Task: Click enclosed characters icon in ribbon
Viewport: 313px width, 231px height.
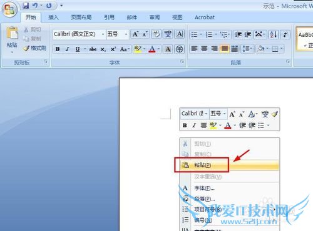Action: [x=179, y=49]
